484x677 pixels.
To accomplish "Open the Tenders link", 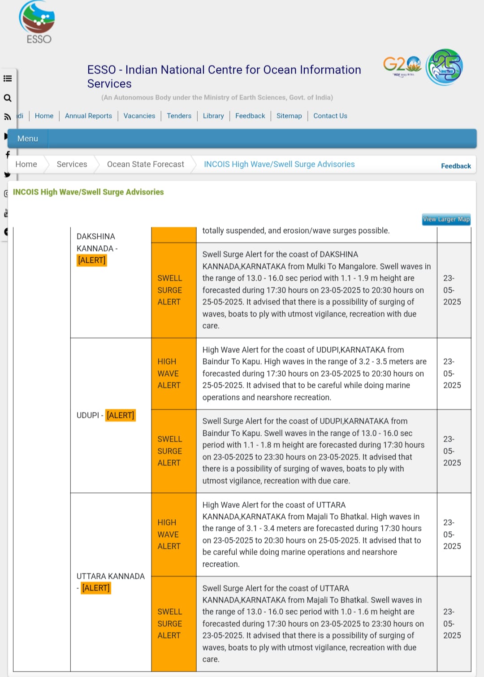I will [x=179, y=116].
